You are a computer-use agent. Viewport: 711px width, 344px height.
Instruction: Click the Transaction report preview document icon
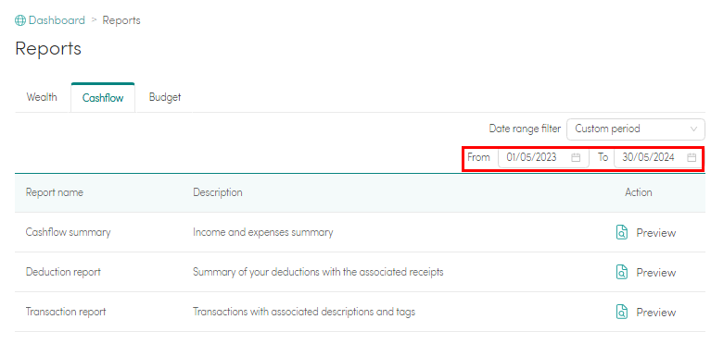pyautogui.click(x=622, y=312)
